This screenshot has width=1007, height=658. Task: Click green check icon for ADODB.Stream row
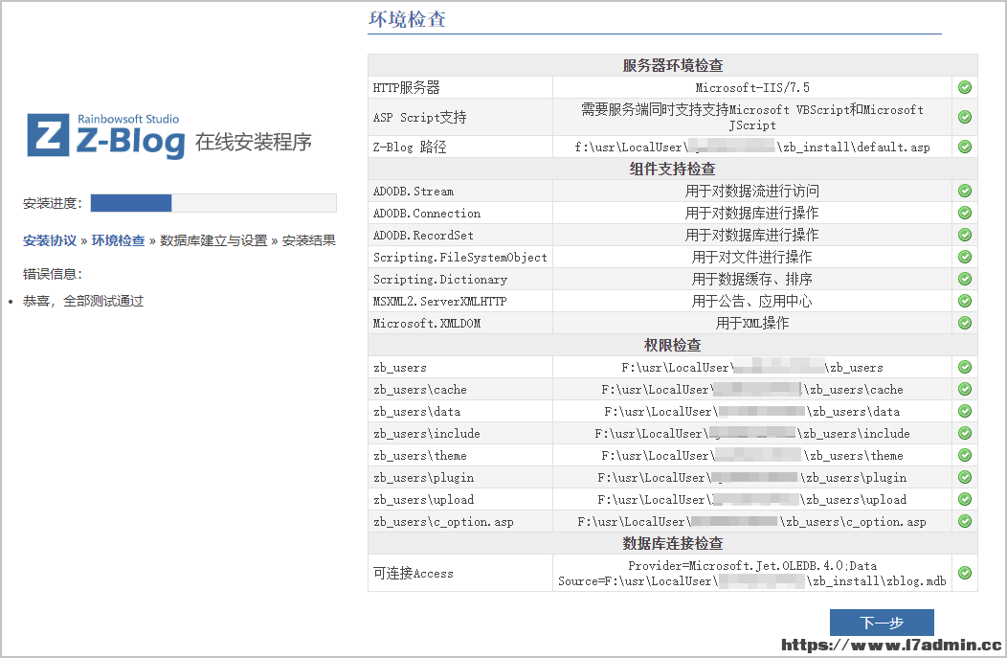965,191
